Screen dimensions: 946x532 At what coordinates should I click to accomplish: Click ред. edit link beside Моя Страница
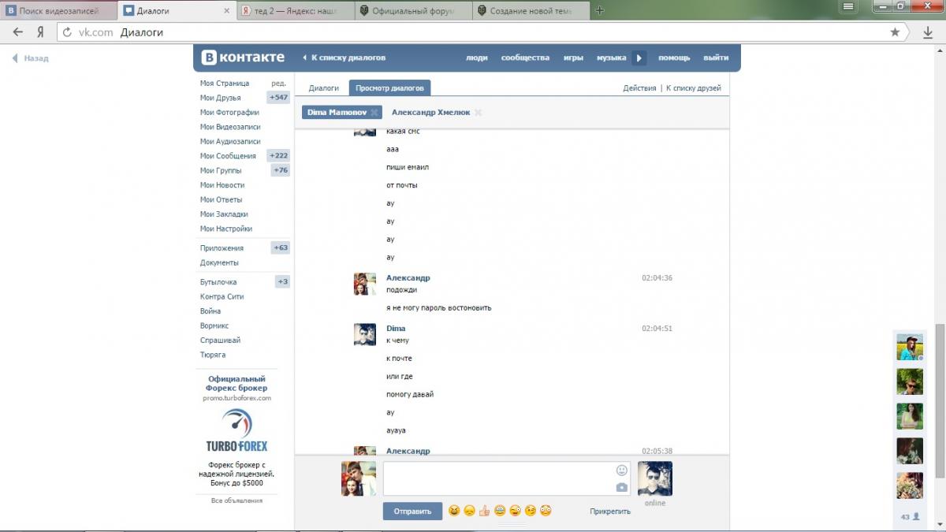click(x=278, y=83)
